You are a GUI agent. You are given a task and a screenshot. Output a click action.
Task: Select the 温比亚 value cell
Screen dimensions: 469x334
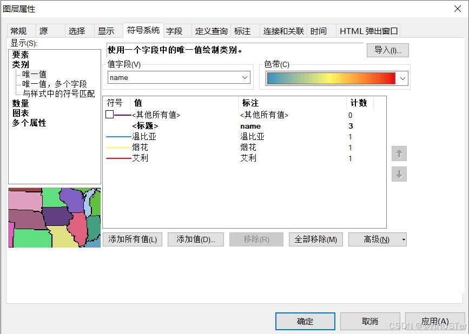pyautogui.click(x=144, y=137)
